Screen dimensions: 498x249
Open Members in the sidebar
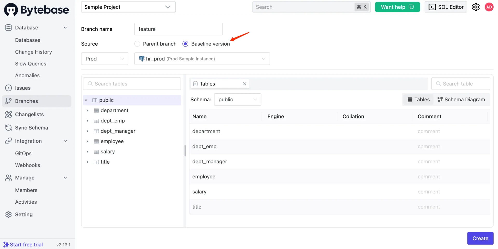[x=26, y=190]
